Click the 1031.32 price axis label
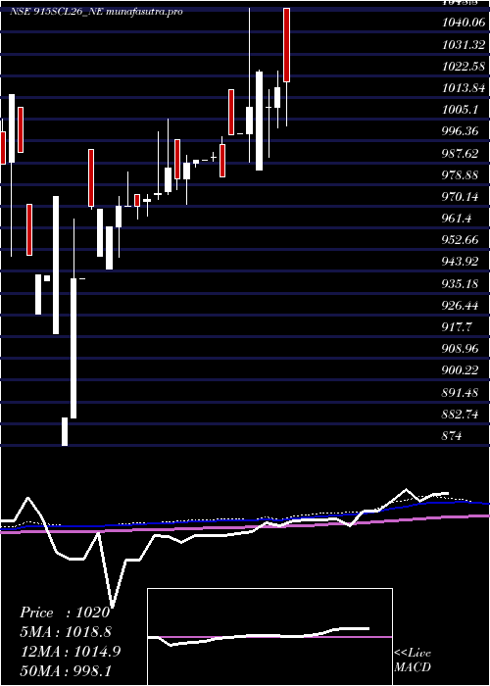This screenshot has height=686, width=490. (464, 45)
